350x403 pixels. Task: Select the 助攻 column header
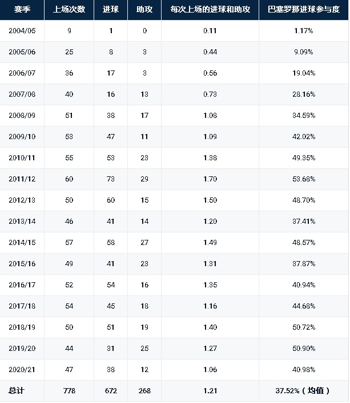144,10
